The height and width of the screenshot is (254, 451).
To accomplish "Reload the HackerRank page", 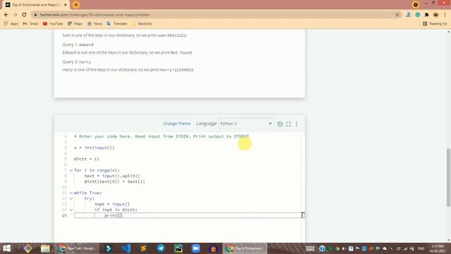I will click(x=25, y=15).
